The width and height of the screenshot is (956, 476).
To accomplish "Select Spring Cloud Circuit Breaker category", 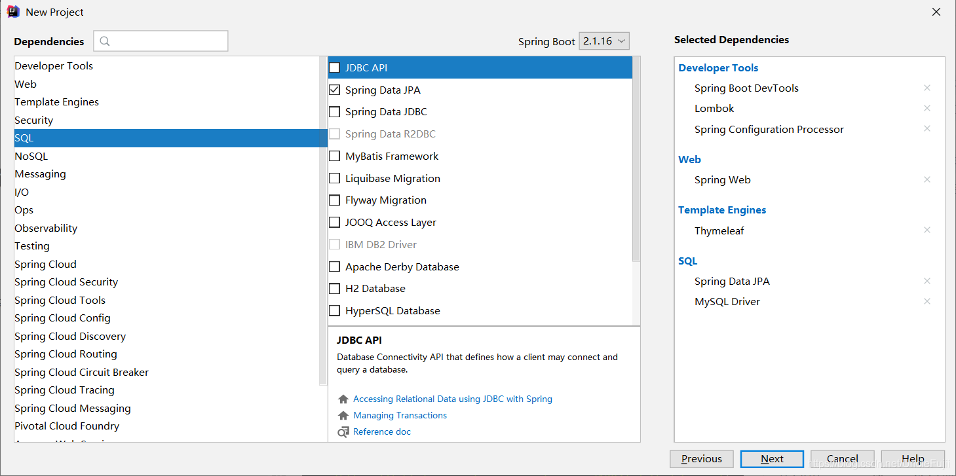I will tap(166, 372).
